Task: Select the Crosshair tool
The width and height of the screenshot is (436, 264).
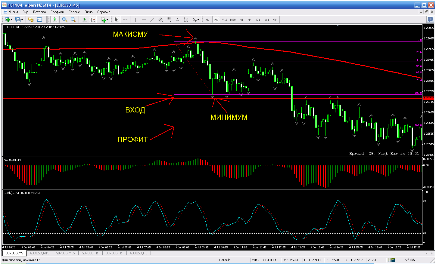Action: (125, 20)
